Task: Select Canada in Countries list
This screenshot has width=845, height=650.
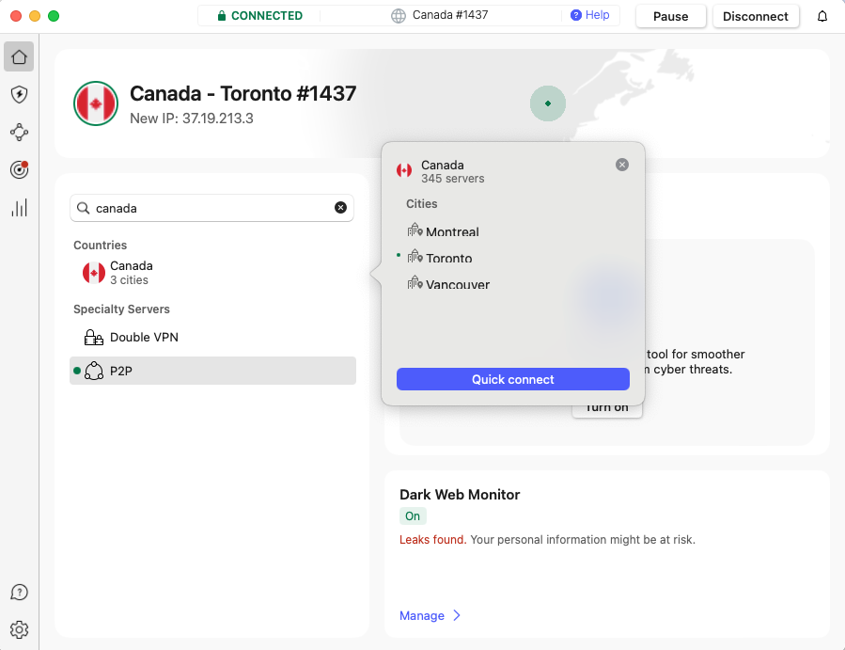Action: pos(212,273)
